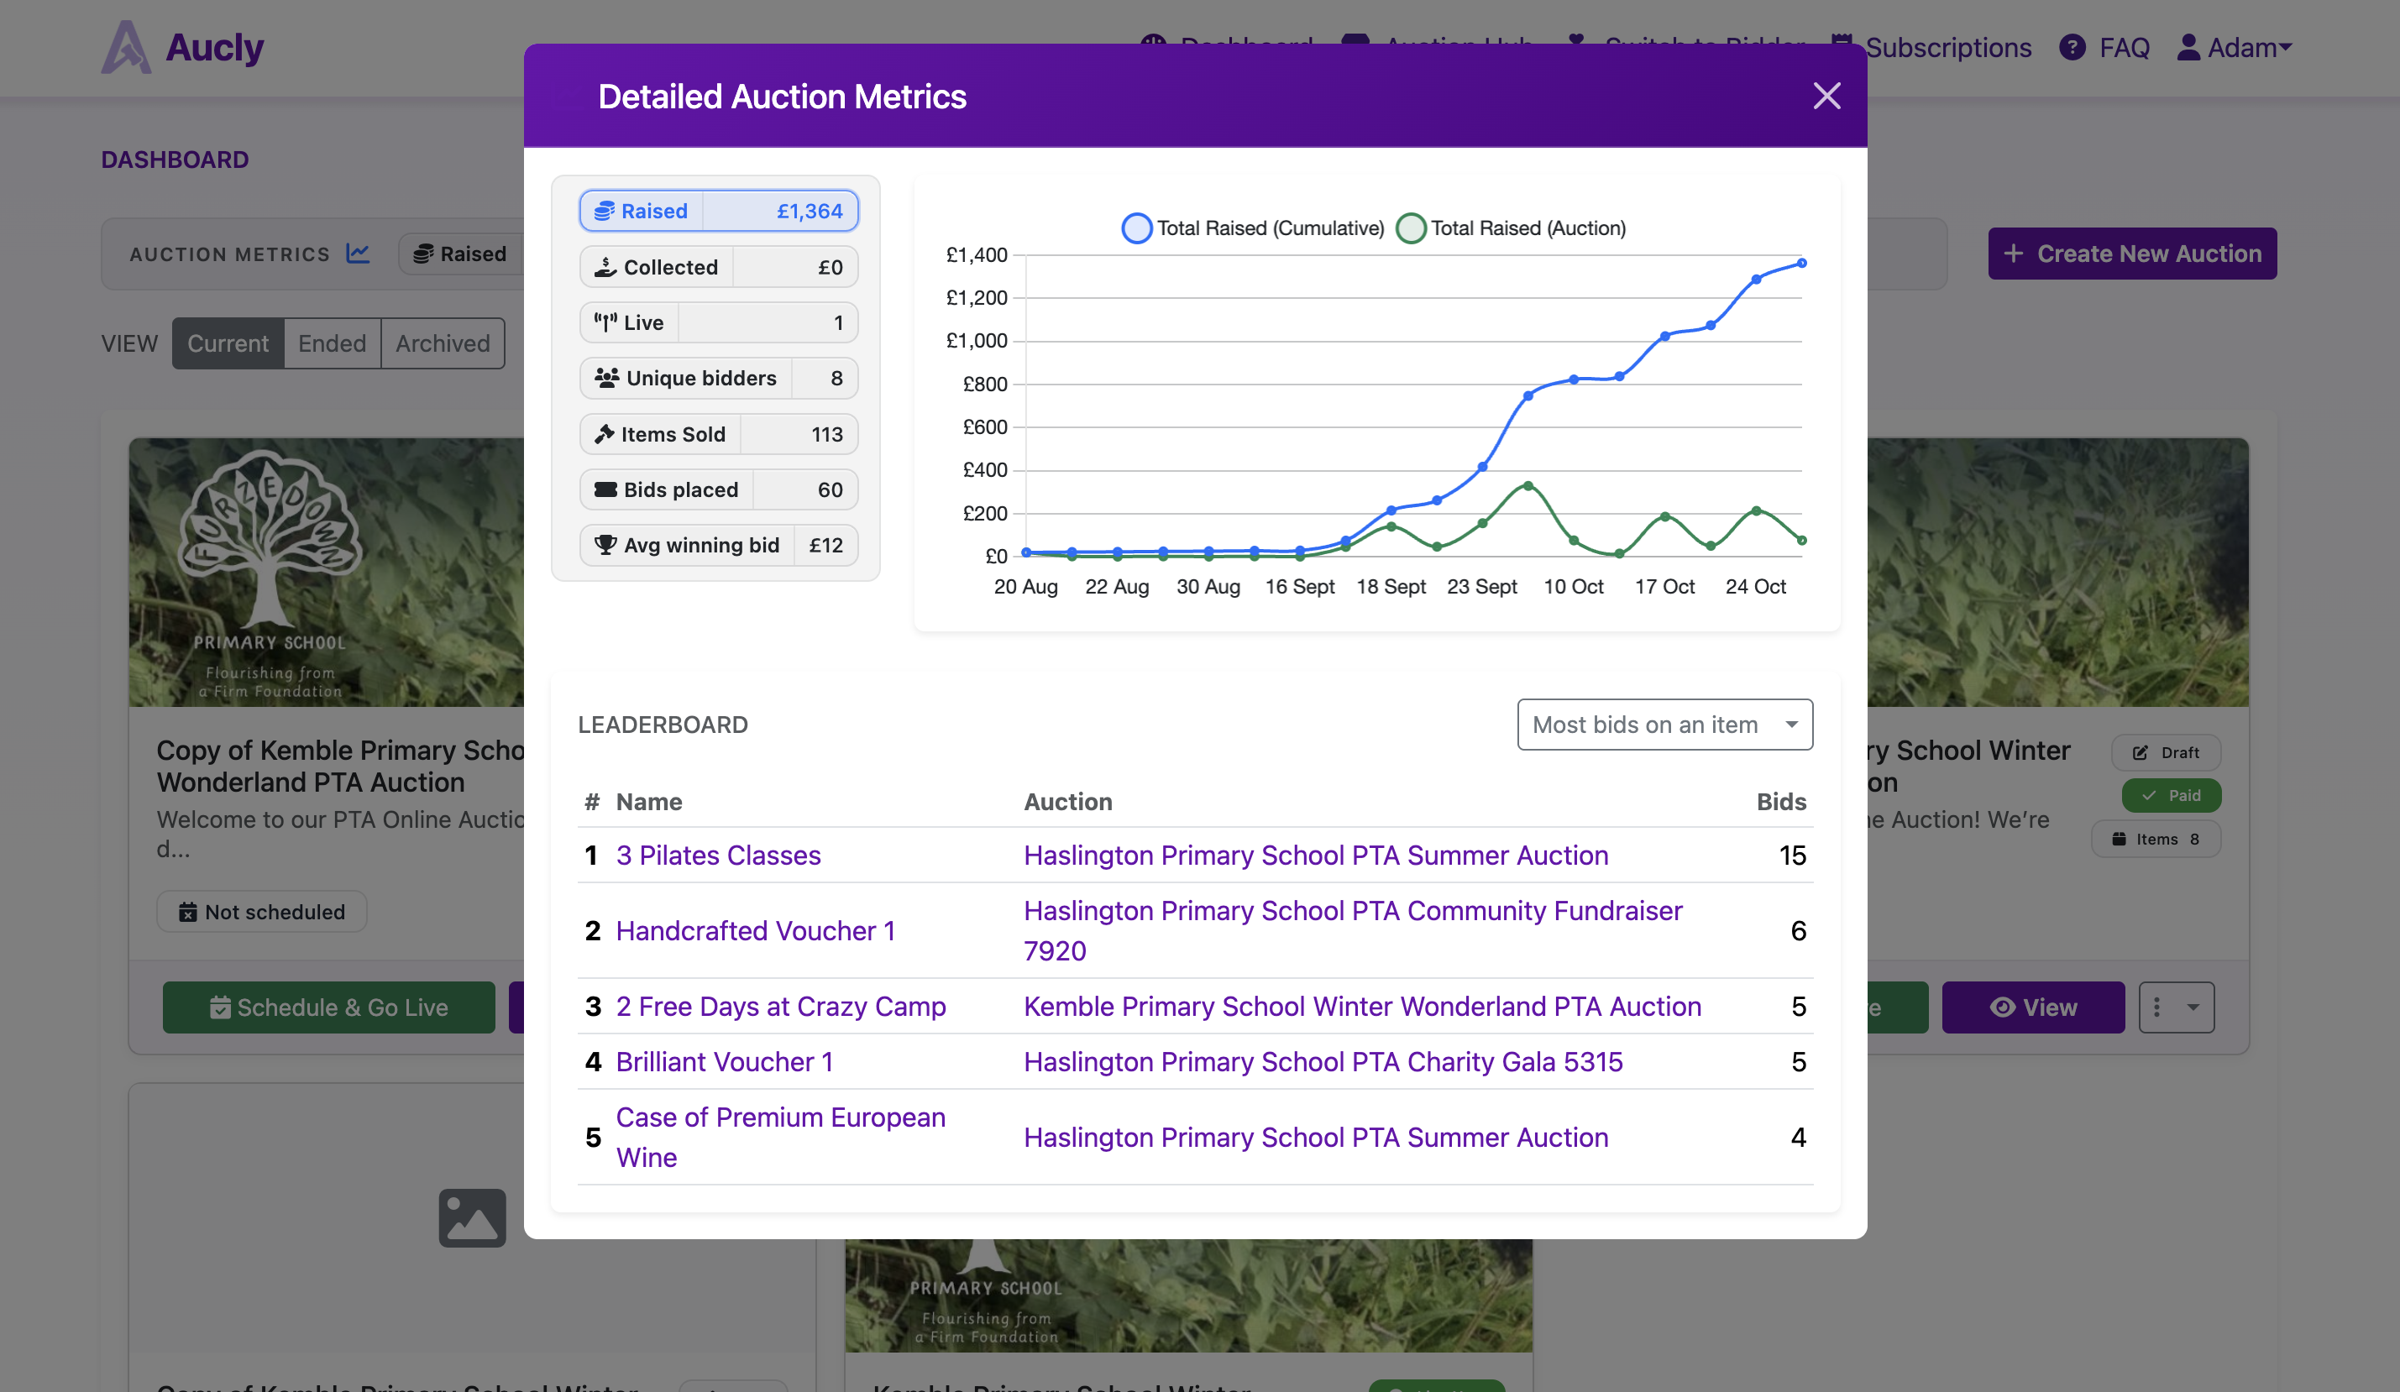Switch view to Ended auctions

[x=332, y=343]
